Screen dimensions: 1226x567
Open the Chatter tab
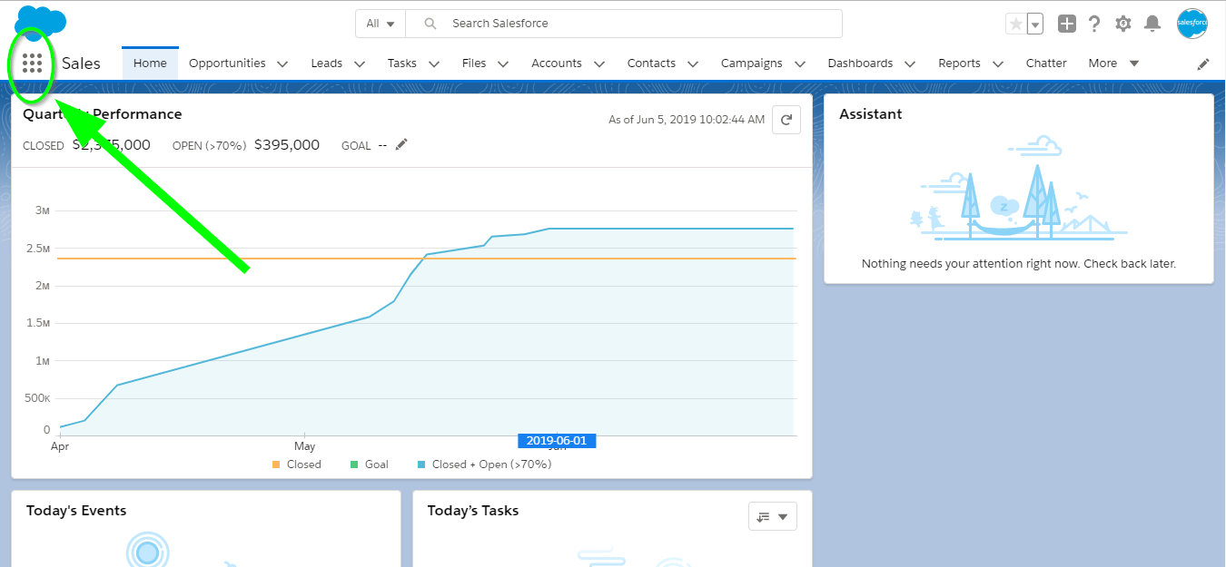tap(1046, 64)
